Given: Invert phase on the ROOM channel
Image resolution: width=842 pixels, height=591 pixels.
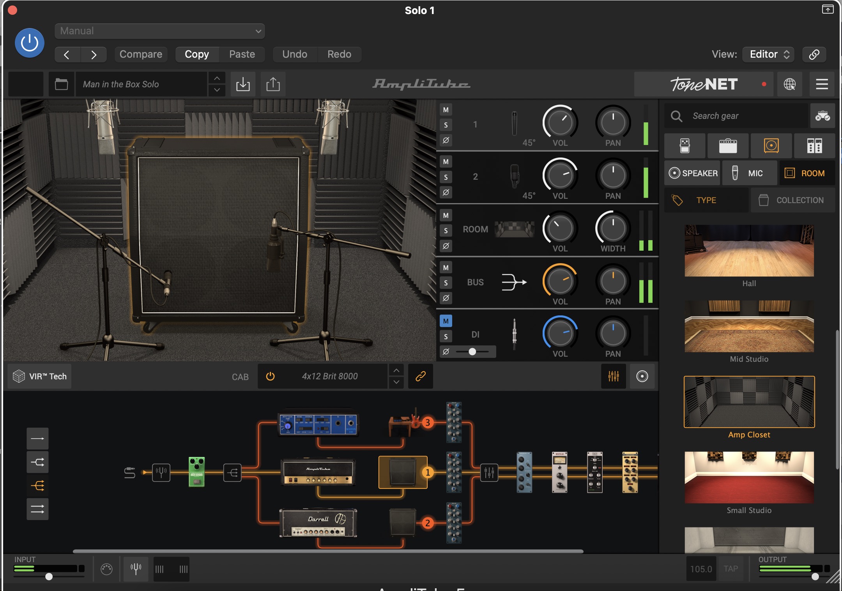Looking at the screenshot, I should click(x=446, y=246).
